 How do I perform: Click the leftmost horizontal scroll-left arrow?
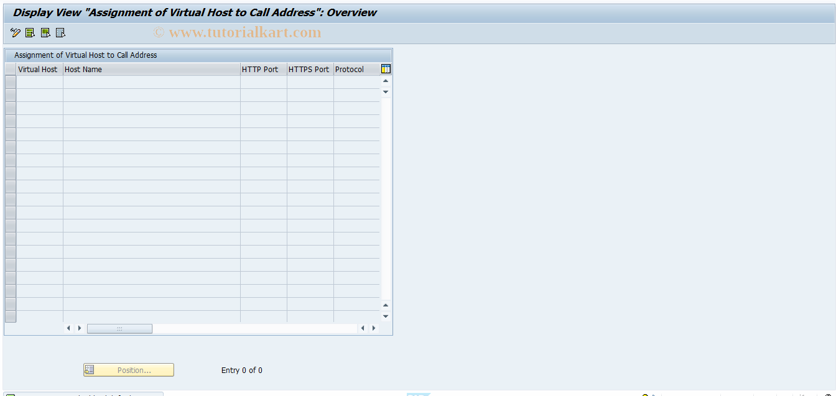[x=69, y=328]
